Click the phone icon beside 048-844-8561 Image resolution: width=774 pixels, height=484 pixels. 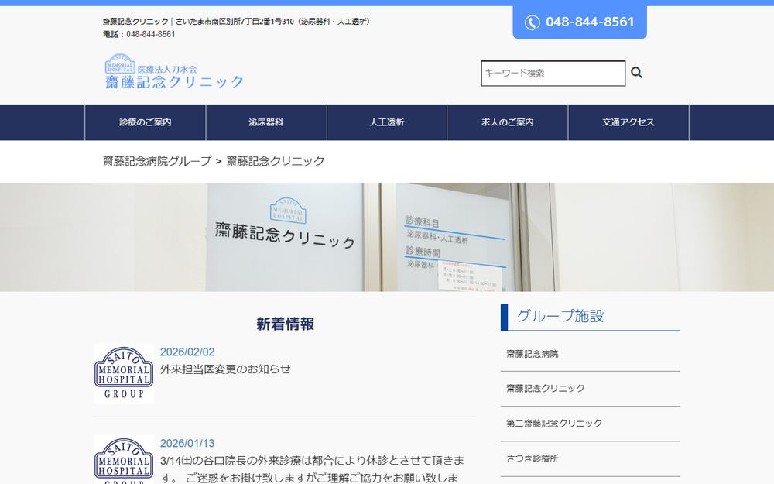click(532, 22)
